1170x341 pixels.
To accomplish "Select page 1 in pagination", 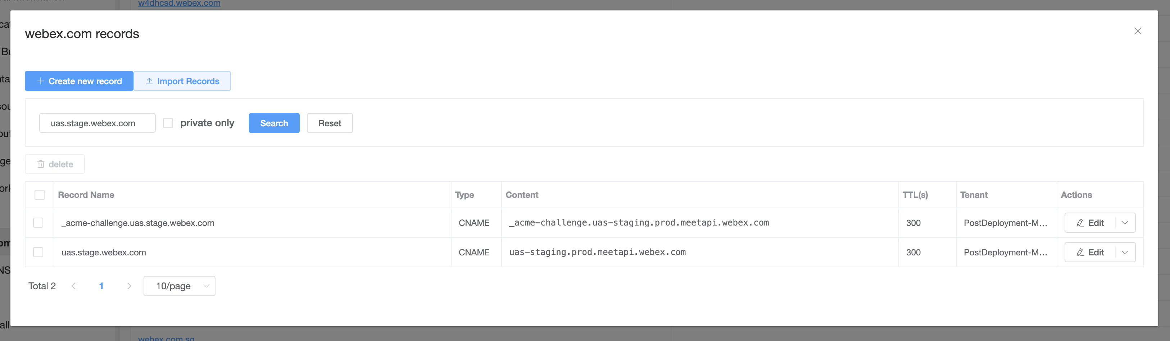I will click(x=101, y=286).
